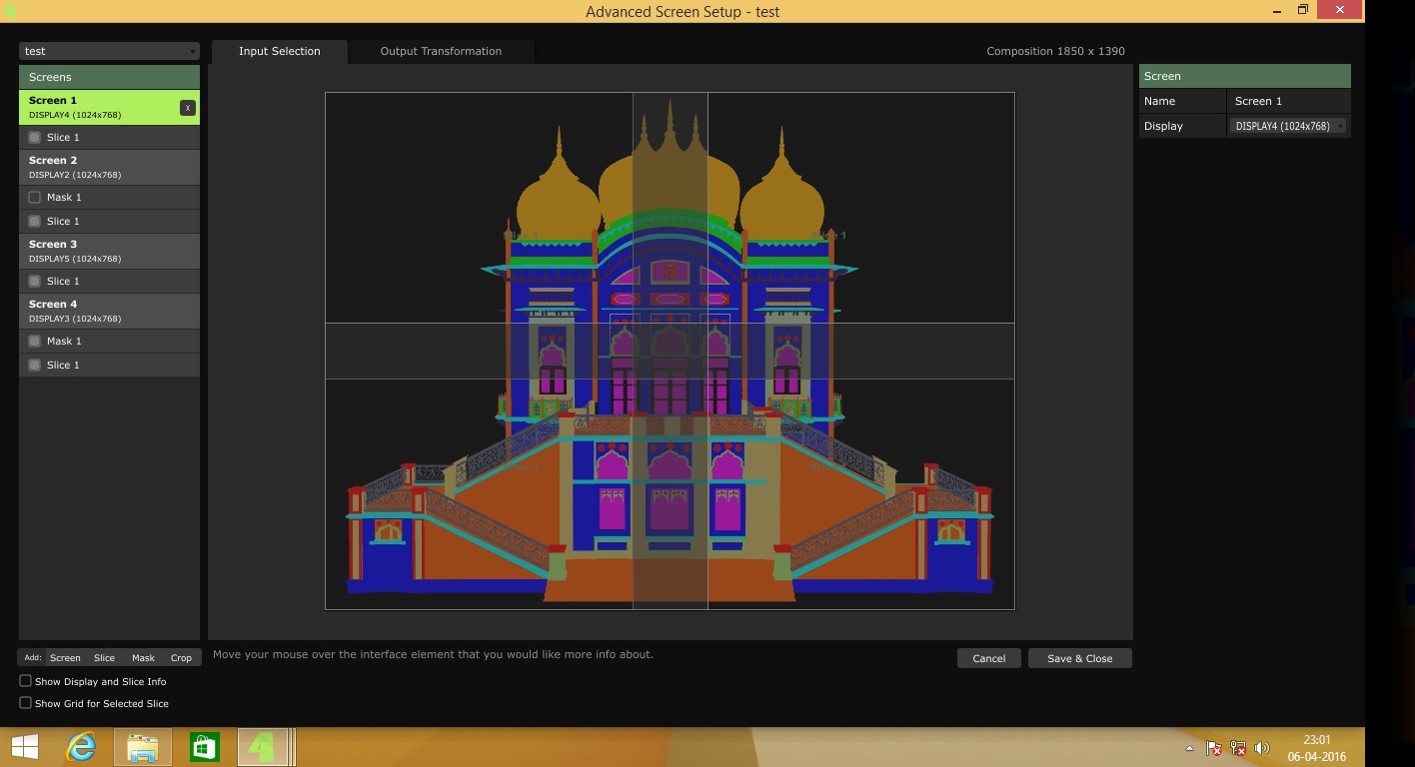This screenshot has height=767, width=1415.
Task: Toggle the Mask 1 checkbox under Screen 2
Action: (35, 198)
